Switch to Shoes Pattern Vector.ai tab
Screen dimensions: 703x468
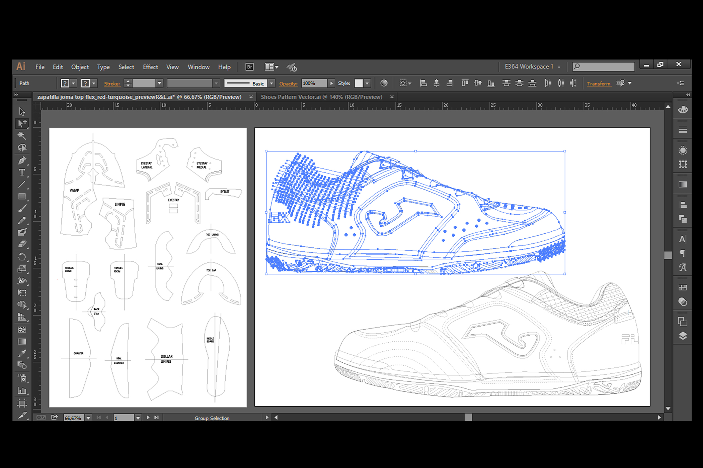321,97
